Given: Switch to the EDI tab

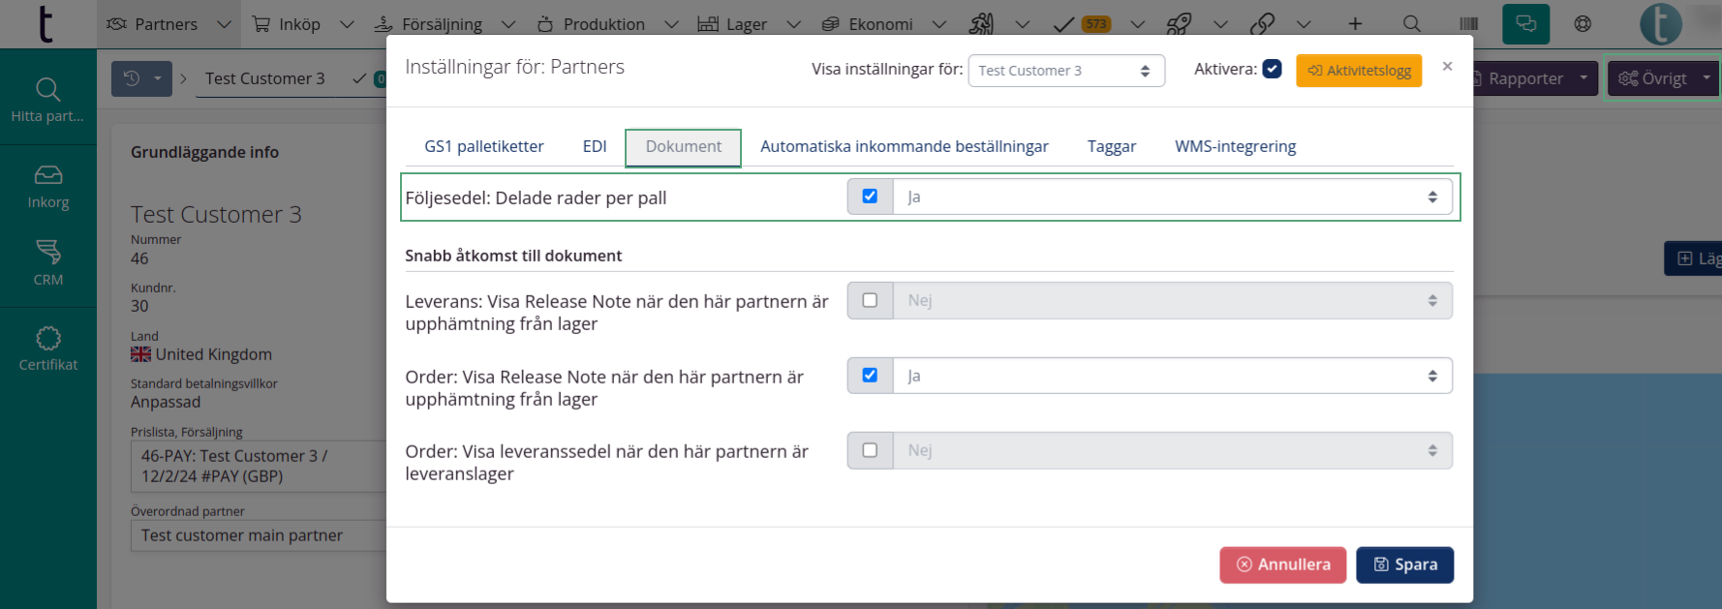Looking at the screenshot, I should pos(595,146).
